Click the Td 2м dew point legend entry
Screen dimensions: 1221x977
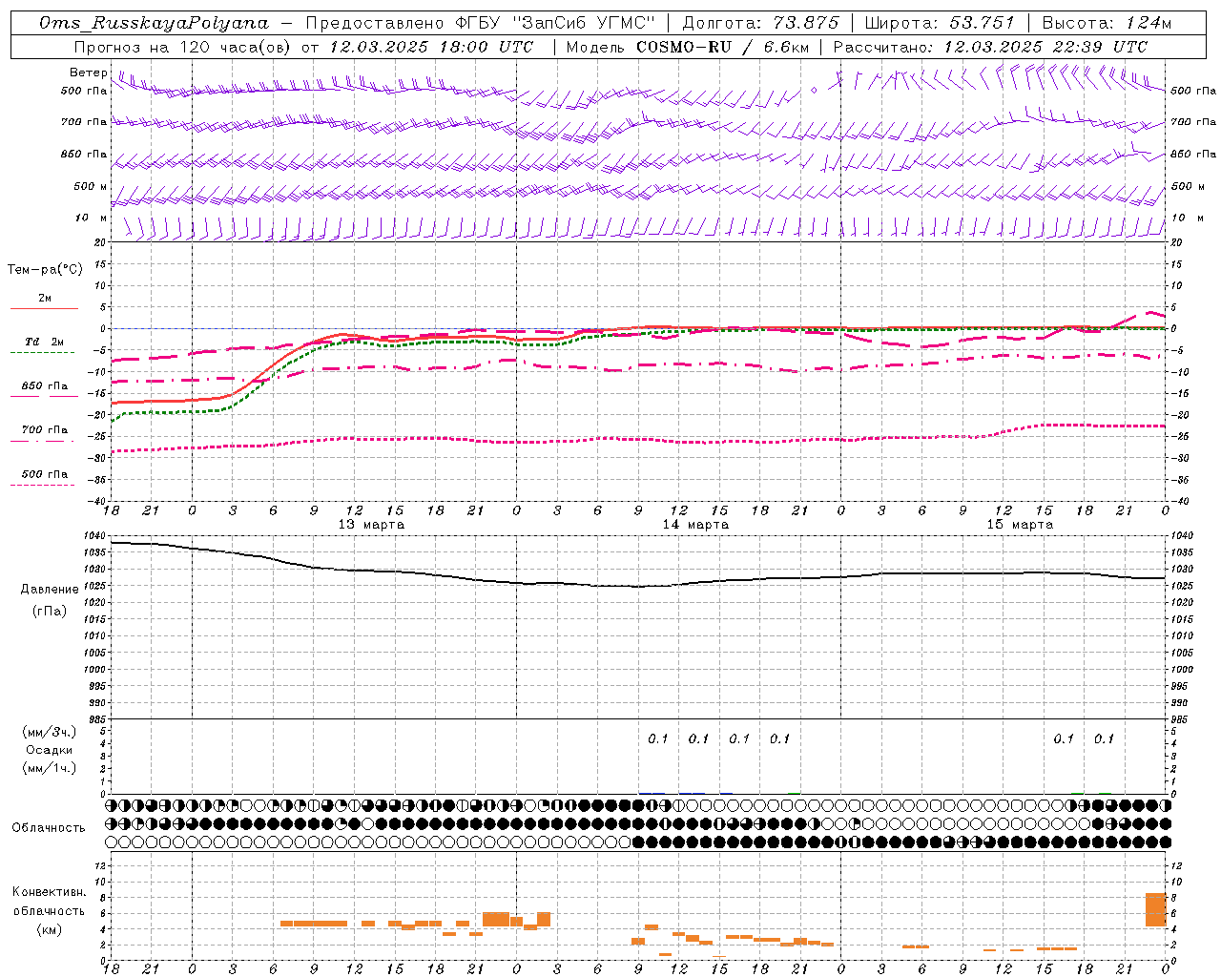45,342
